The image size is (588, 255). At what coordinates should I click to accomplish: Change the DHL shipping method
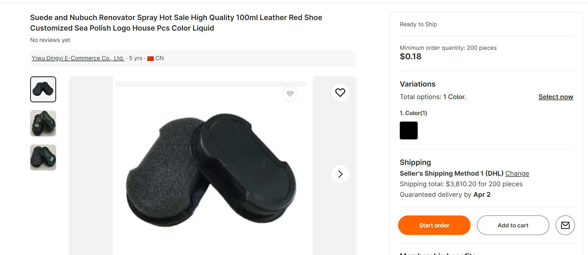tap(517, 173)
